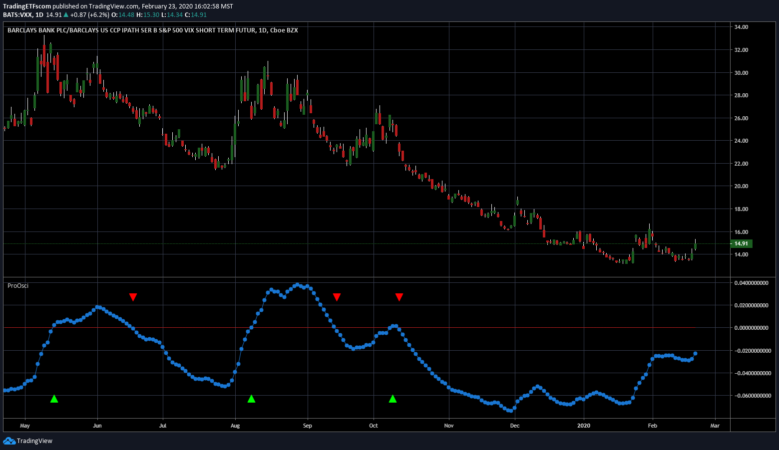779x450 pixels.
Task: Click the 34.00 price scale label
Action: pos(741,27)
